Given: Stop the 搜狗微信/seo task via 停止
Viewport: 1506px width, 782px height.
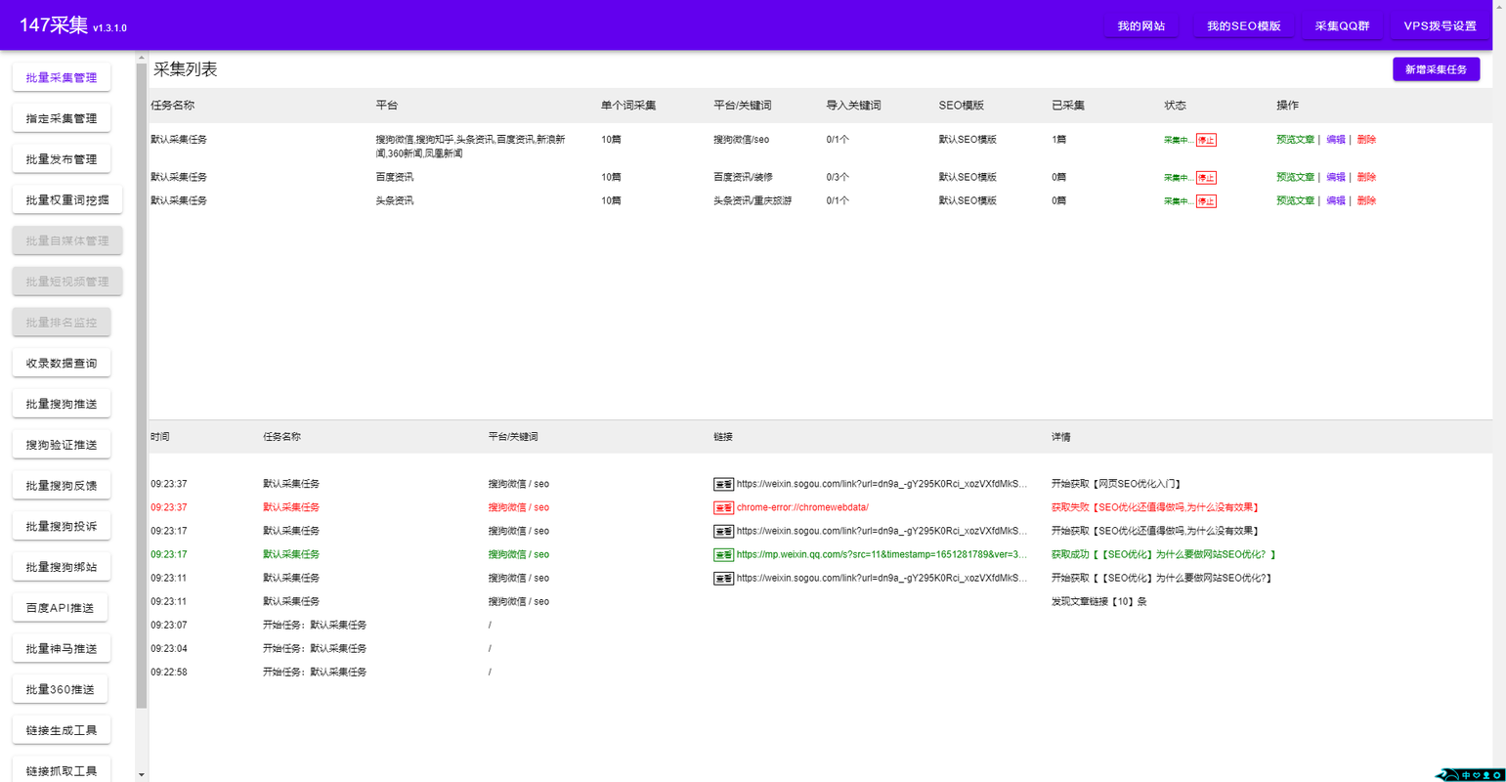Looking at the screenshot, I should (1206, 140).
